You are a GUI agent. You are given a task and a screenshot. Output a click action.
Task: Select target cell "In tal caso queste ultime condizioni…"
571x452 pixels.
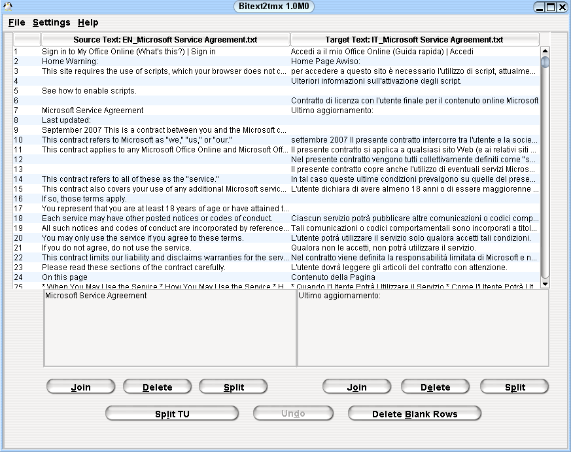(415, 179)
